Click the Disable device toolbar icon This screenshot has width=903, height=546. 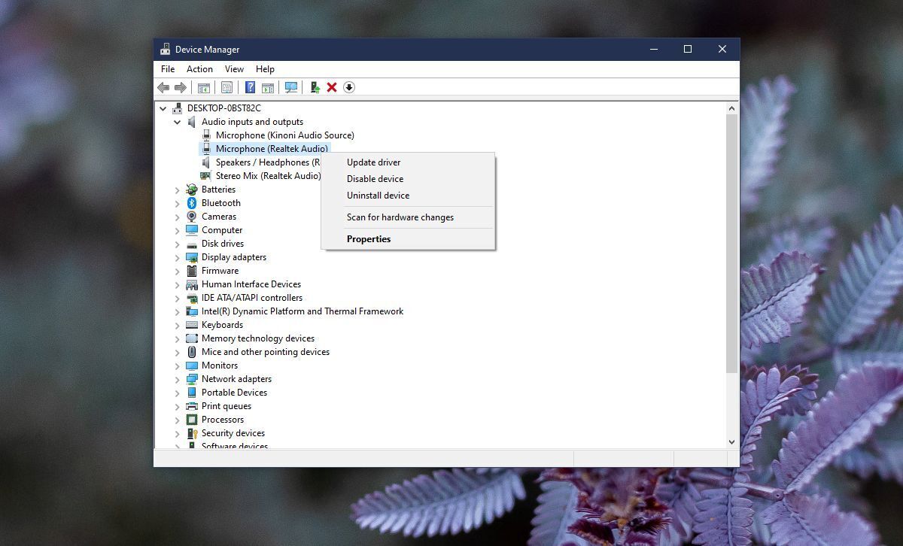tap(348, 87)
